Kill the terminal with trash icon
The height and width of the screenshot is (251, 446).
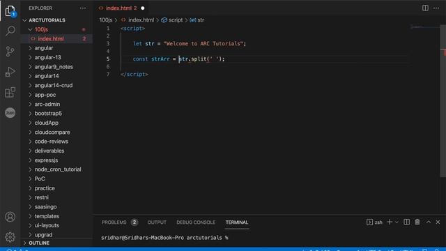point(417,222)
